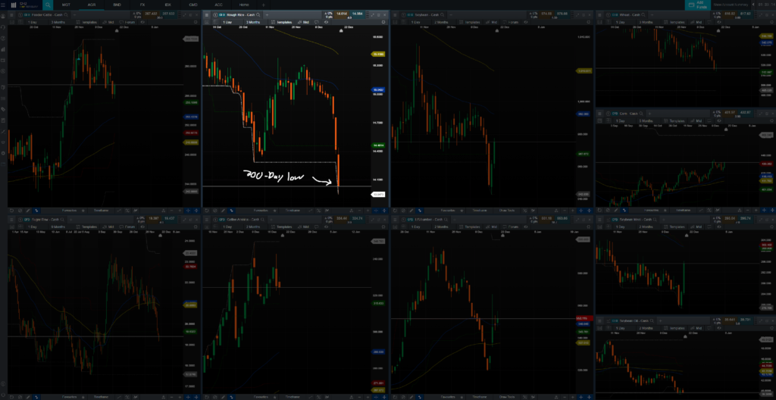Open Rough Rice chart settings gear
The width and height of the screenshot is (776, 400).
pyautogui.click(x=383, y=22)
